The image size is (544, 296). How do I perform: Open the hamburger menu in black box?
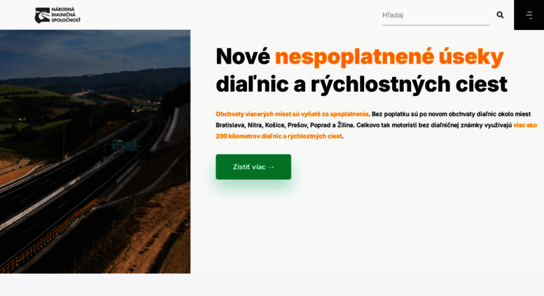pyautogui.click(x=529, y=15)
